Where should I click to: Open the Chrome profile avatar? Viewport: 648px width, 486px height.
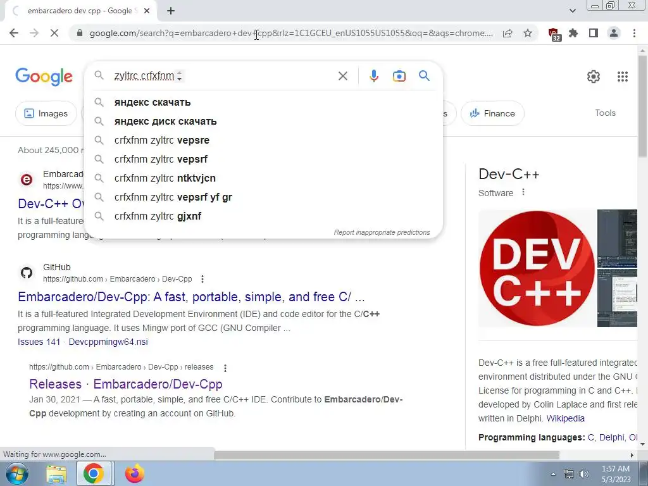pyautogui.click(x=614, y=33)
